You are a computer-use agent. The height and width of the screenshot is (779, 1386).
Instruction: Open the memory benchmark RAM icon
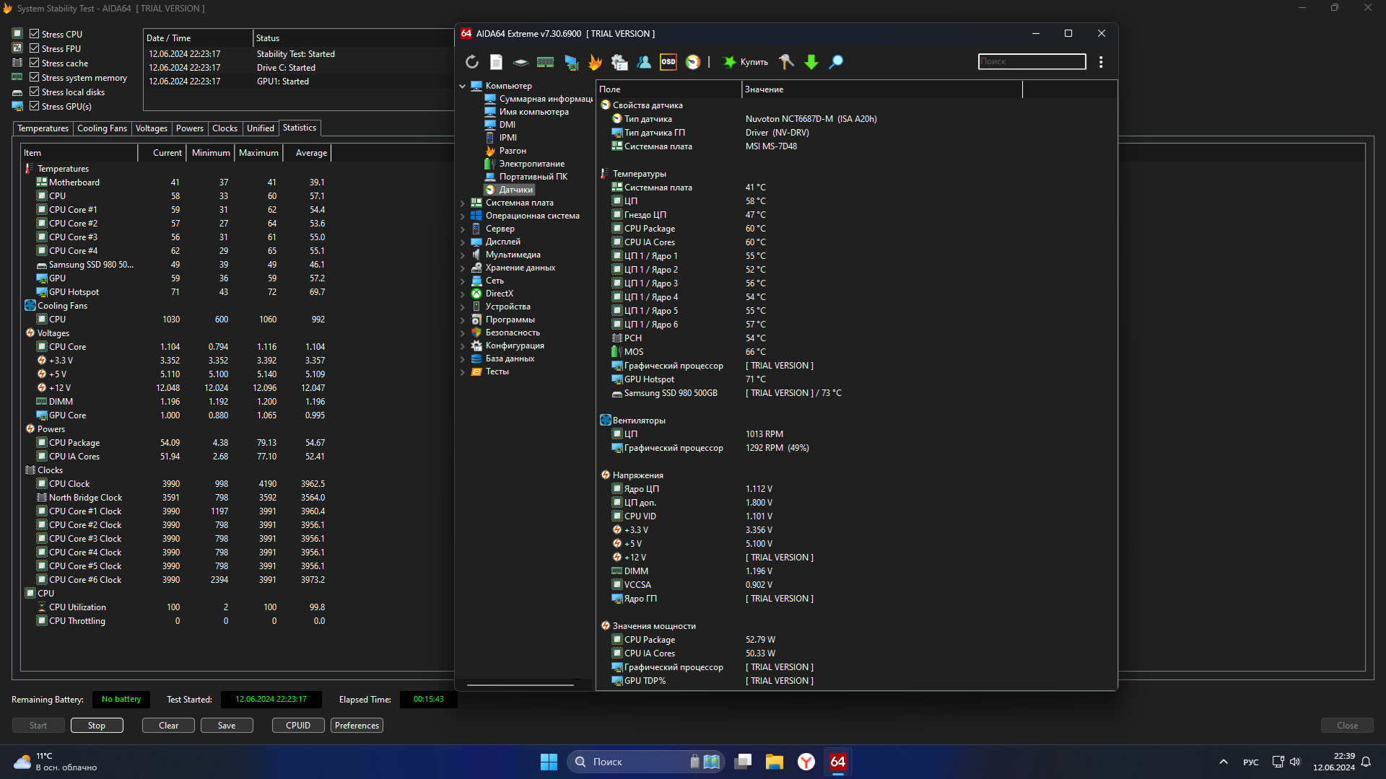pos(545,62)
